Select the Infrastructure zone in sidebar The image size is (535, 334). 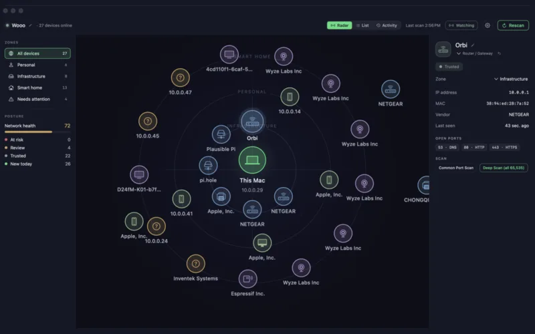[37, 76]
